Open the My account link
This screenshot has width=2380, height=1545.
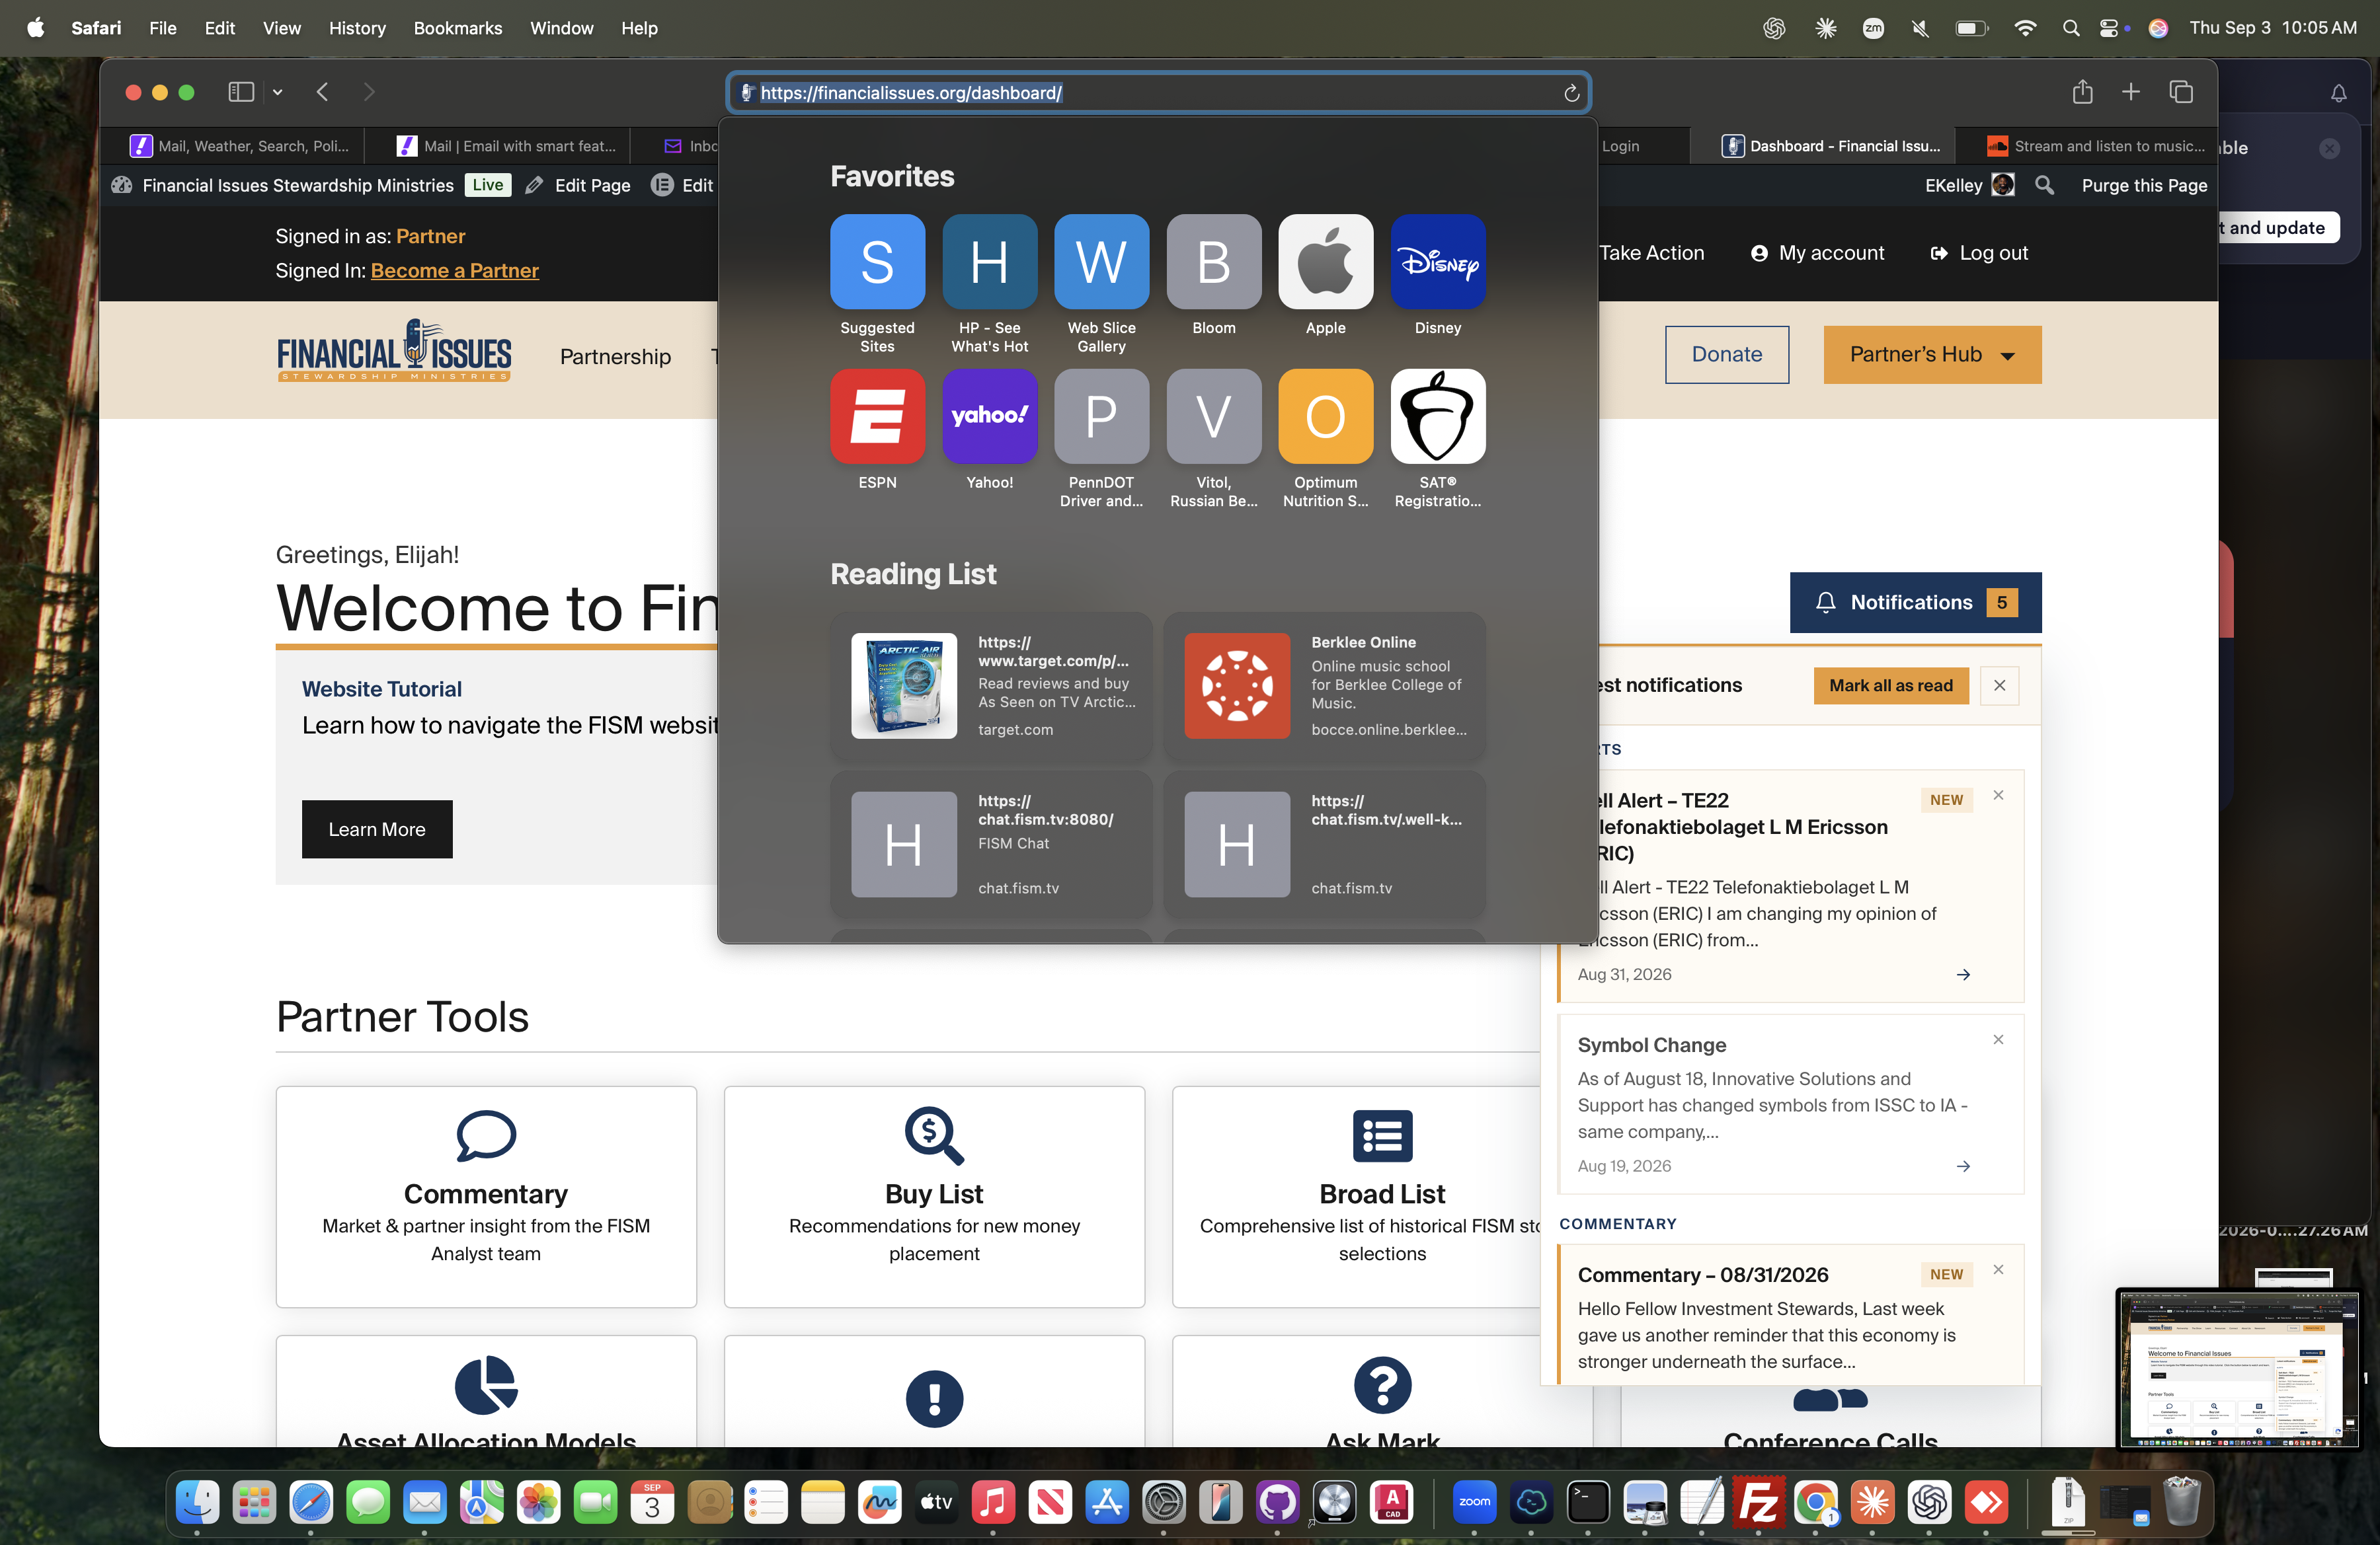click(x=1817, y=253)
